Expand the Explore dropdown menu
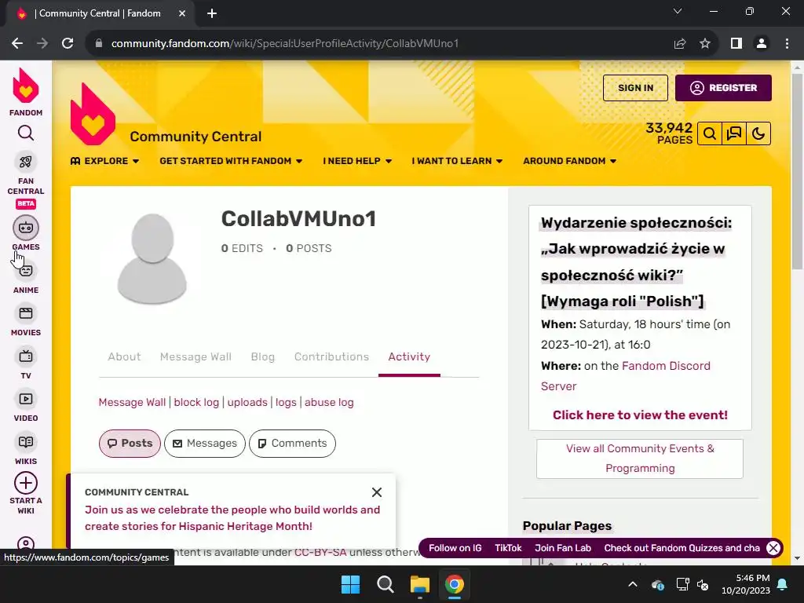Image resolution: width=804 pixels, height=603 pixels. [105, 161]
